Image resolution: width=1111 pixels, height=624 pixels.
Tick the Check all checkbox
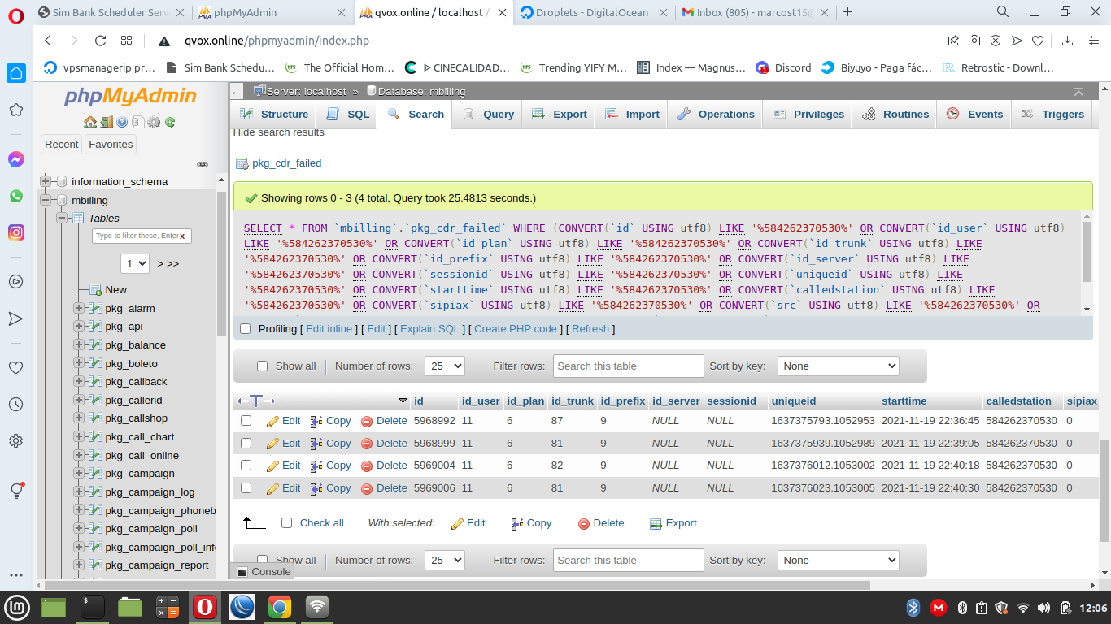click(286, 523)
